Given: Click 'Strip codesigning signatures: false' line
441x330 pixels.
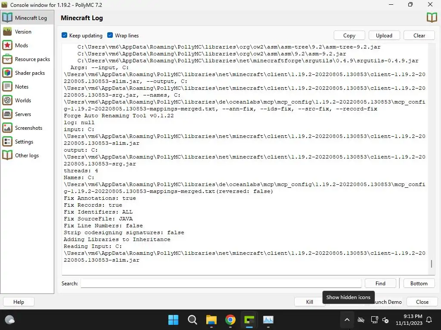Looking at the screenshot, I should pos(124,232).
